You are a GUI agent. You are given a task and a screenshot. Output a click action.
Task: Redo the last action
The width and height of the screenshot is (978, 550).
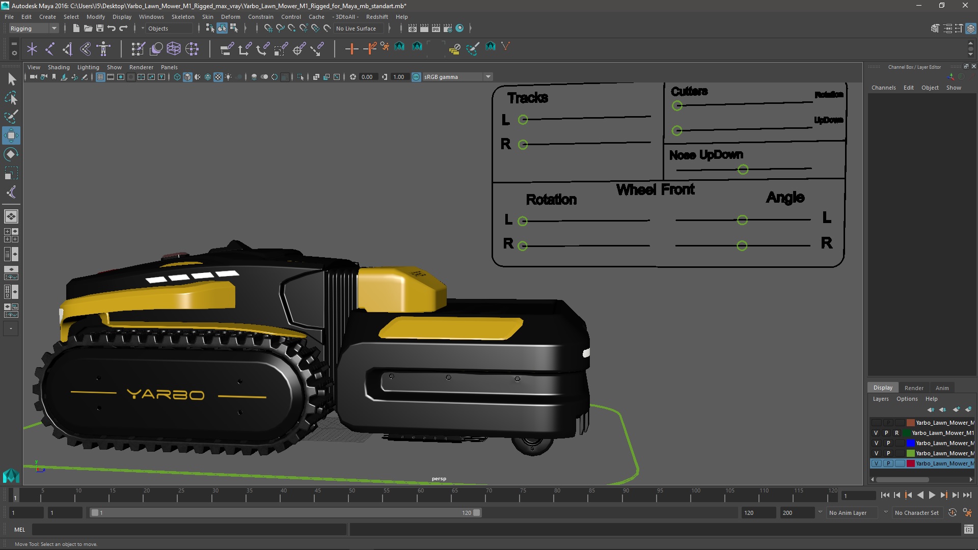[x=123, y=29]
